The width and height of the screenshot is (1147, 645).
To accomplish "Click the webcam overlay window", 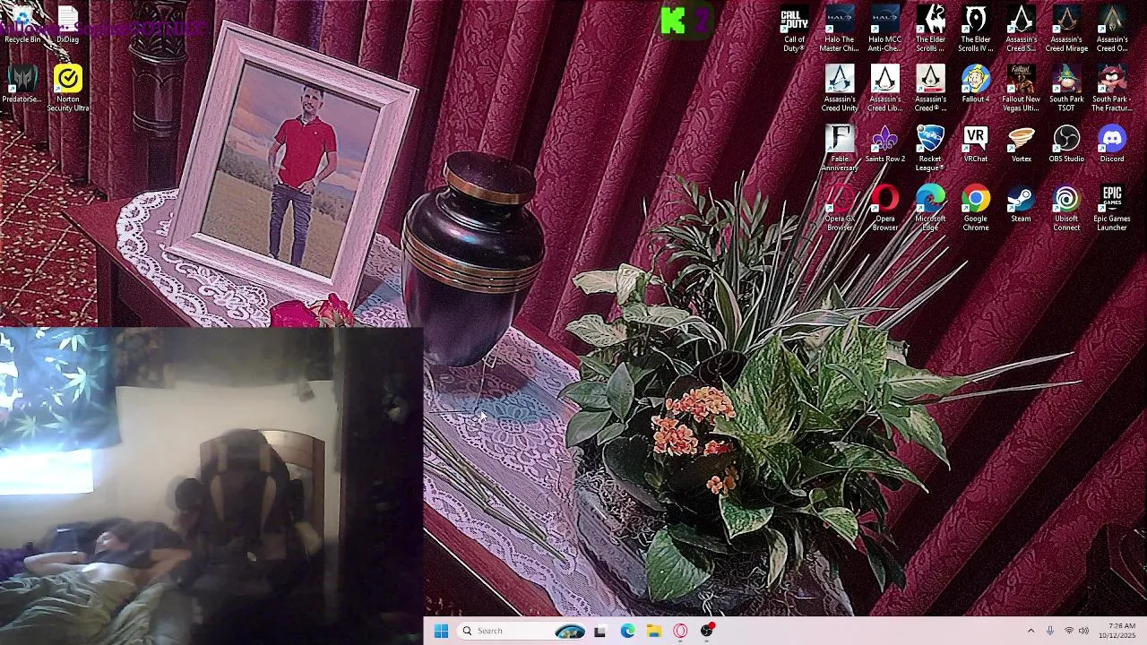I will pyautogui.click(x=211, y=486).
